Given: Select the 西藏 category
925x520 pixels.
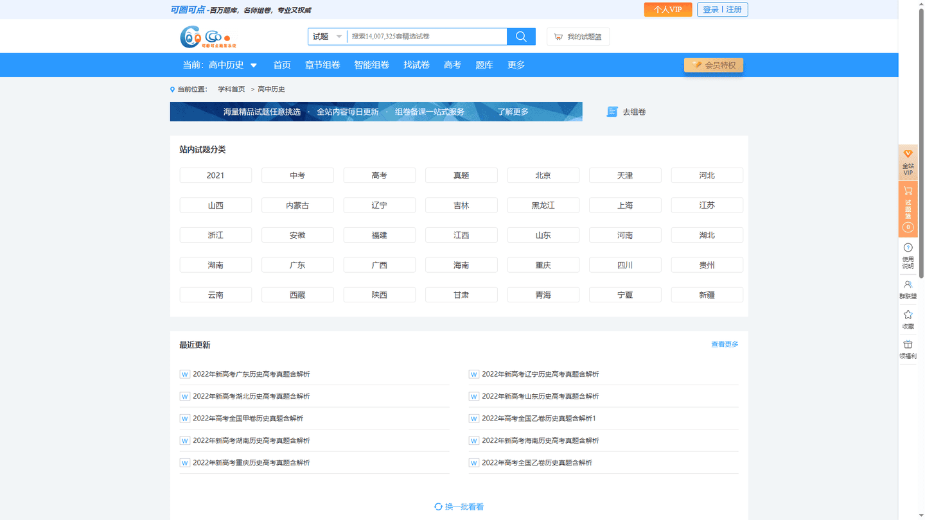Looking at the screenshot, I should [297, 295].
